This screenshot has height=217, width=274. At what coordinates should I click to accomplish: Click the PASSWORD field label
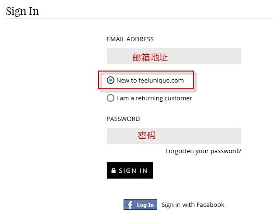[x=123, y=119]
